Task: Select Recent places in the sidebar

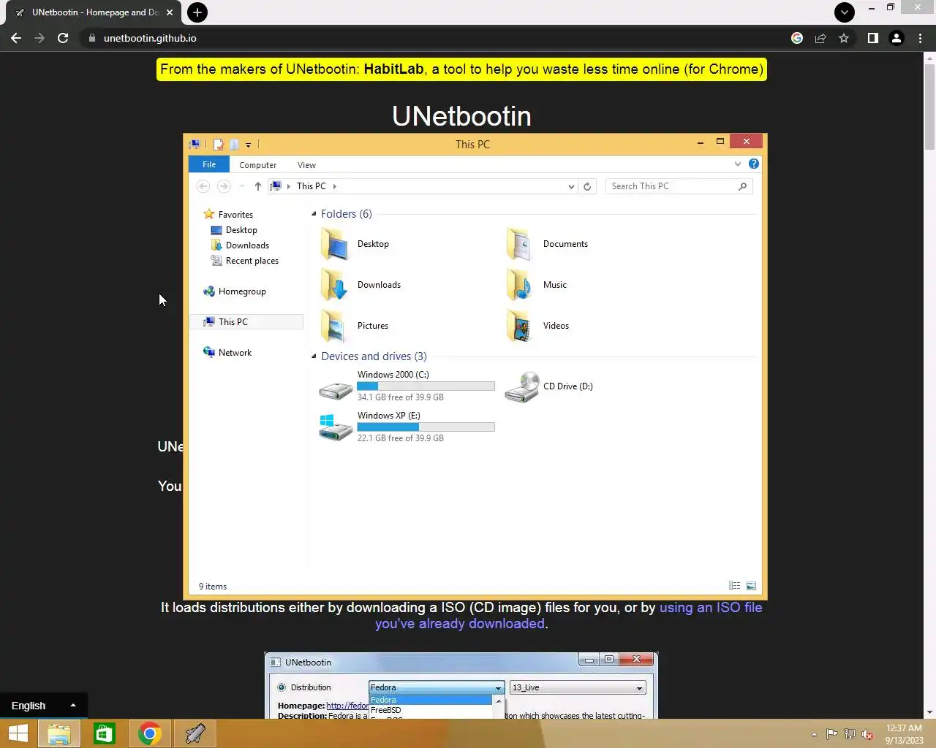Action: (252, 261)
